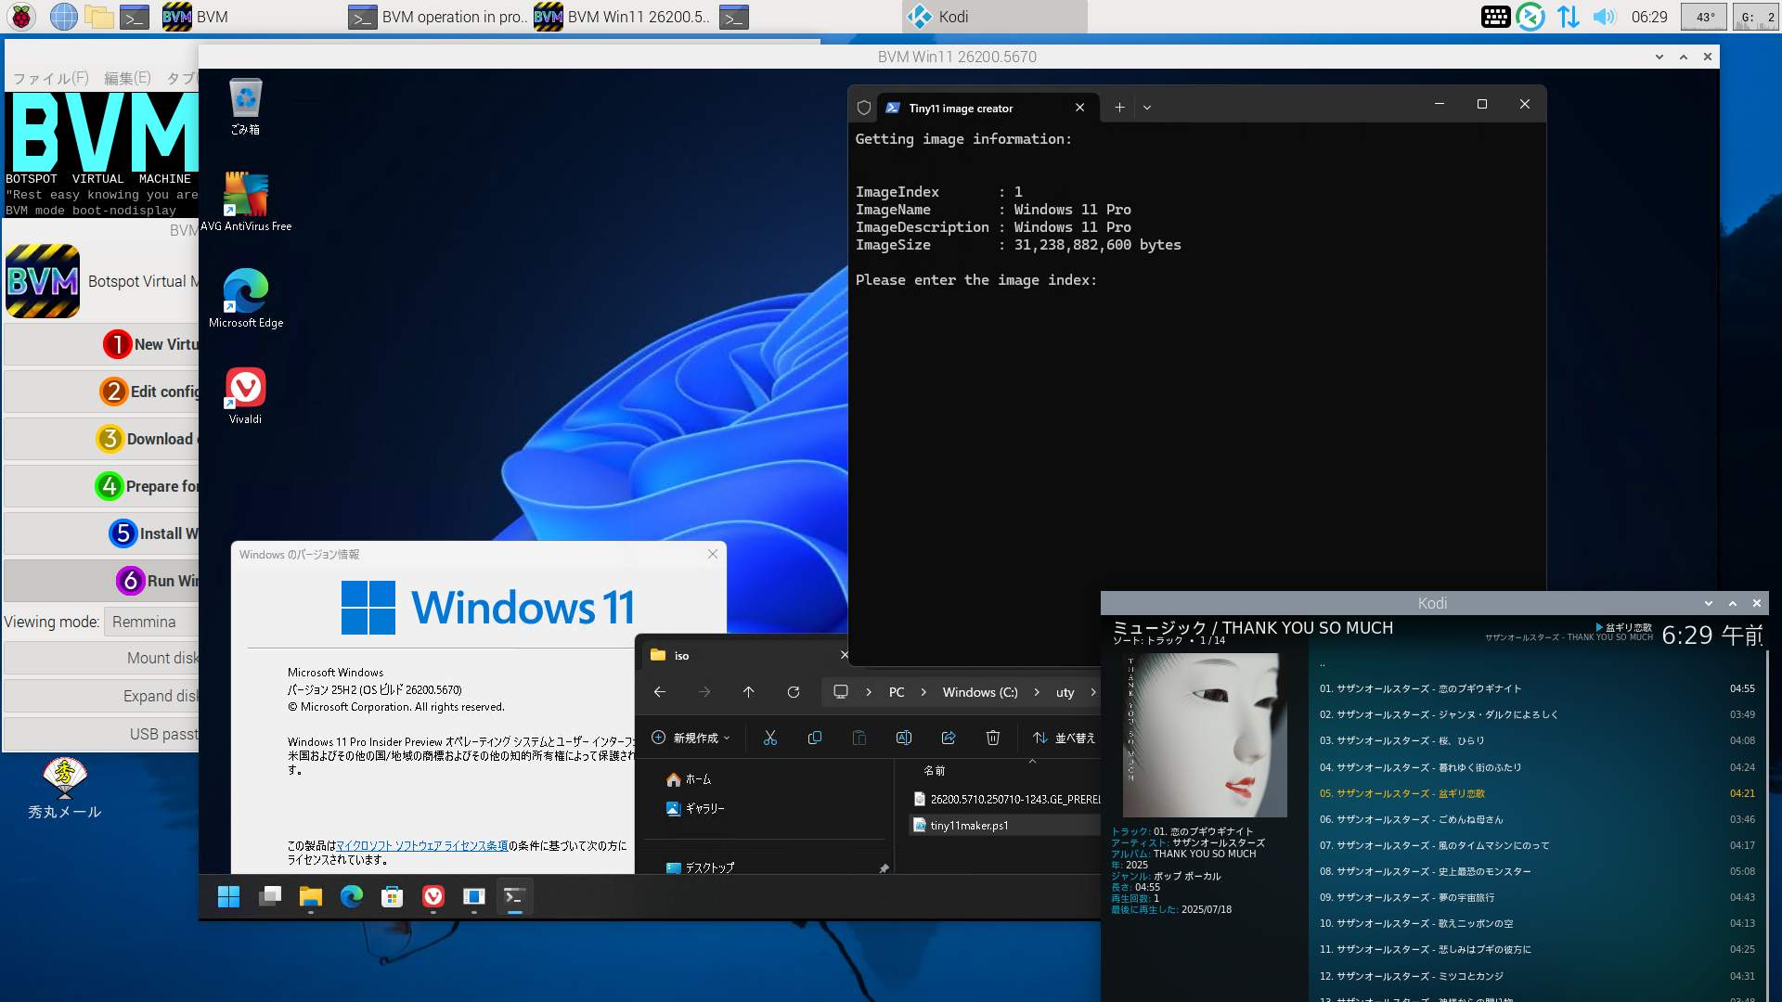Open the 秀丸メール desktop icon

(64, 789)
